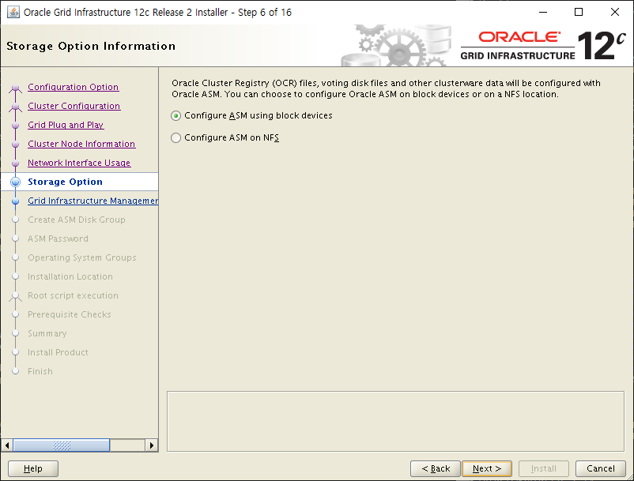The height and width of the screenshot is (481, 634).
Task: Click the sidebar horizontal scrollbar thumb
Action: pyautogui.click(x=62, y=445)
